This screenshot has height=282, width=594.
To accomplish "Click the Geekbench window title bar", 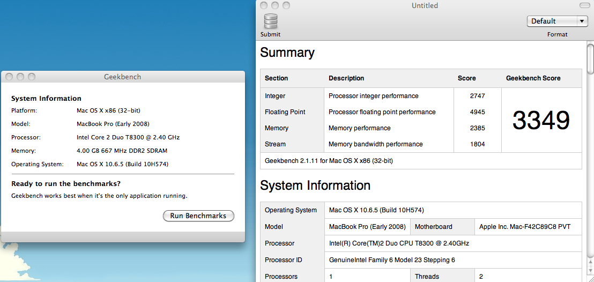I will pos(122,77).
